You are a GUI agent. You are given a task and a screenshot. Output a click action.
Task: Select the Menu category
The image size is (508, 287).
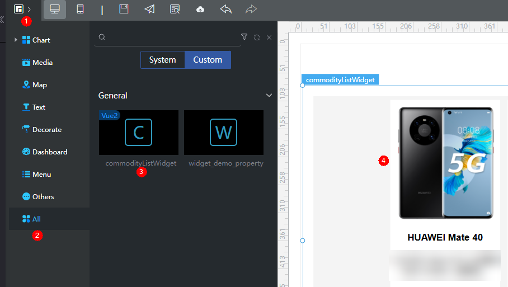coord(36,174)
